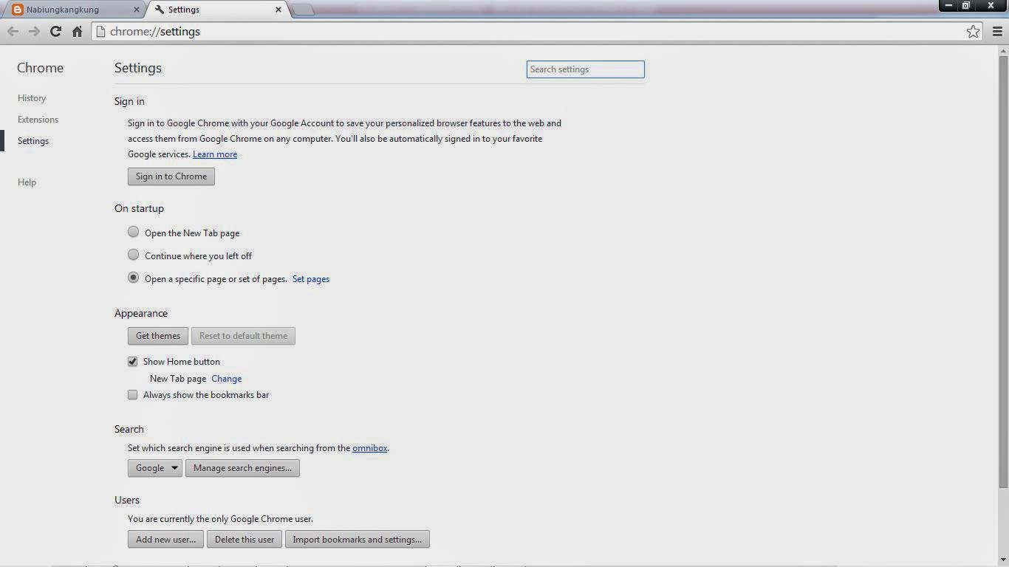Click the Sign in to Chrome button
This screenshot has width=1009, height=567.
(x=171, y=176)
